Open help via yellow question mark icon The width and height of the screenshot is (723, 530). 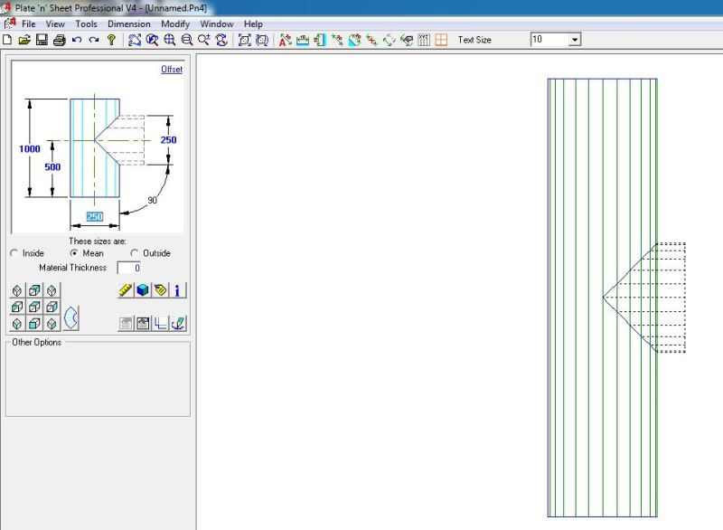[x=111, y=40]
